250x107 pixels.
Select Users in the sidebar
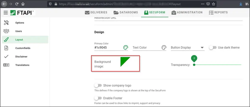pos(25,31)
